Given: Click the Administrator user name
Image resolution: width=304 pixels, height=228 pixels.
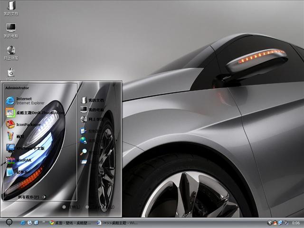Looking at the screenshot, I should click(x=17, y=88).
